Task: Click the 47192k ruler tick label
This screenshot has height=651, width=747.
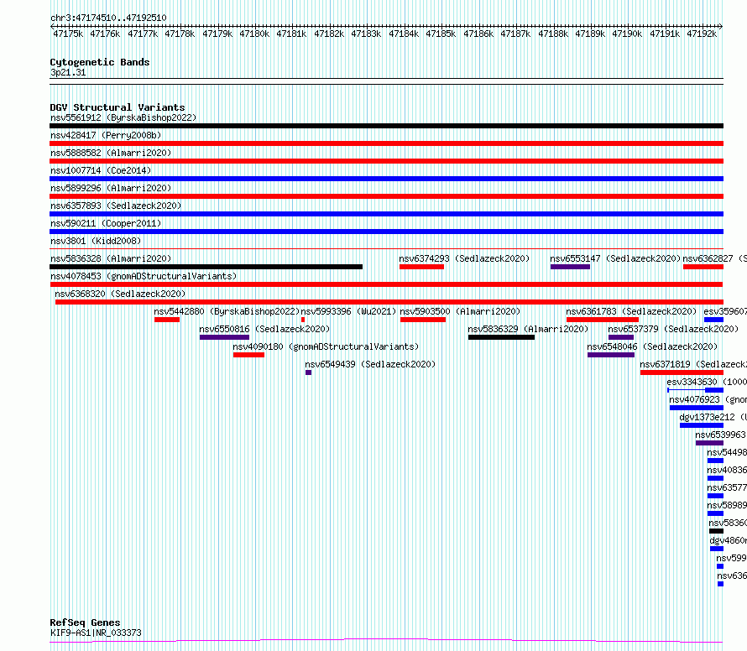Action: coord(702,34)
